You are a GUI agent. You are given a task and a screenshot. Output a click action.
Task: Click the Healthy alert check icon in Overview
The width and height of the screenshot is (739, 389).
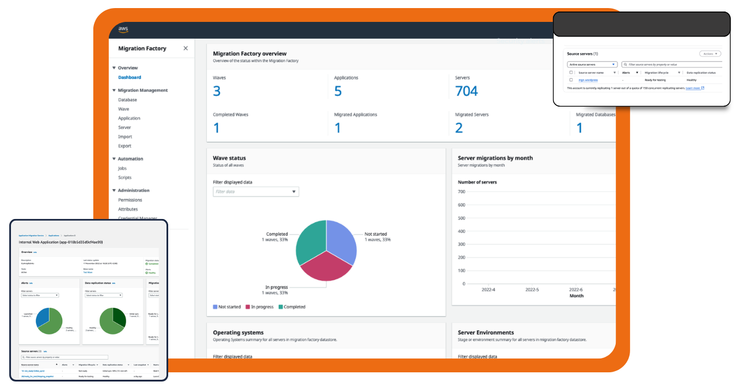[x=146, y=273]
